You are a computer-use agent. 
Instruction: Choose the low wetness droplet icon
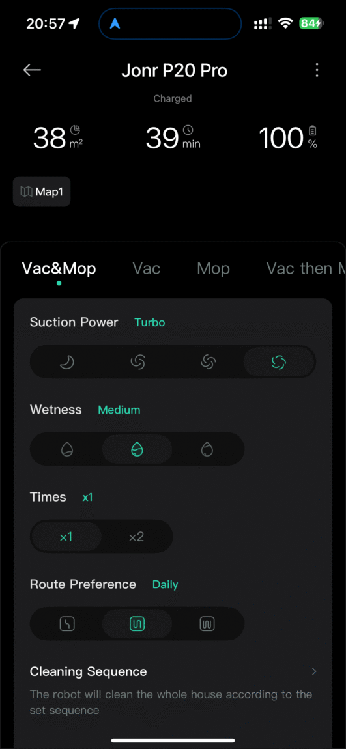click(x=67, y=449)
